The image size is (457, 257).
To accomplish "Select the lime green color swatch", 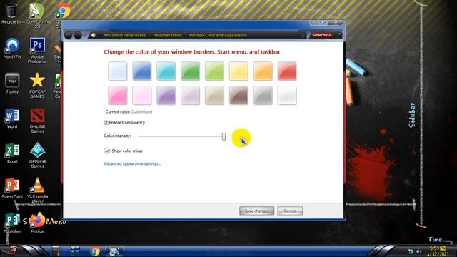I will point(214,71).
